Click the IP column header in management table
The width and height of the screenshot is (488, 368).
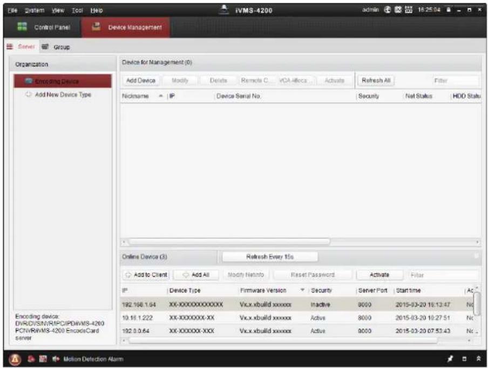point(191,96)
